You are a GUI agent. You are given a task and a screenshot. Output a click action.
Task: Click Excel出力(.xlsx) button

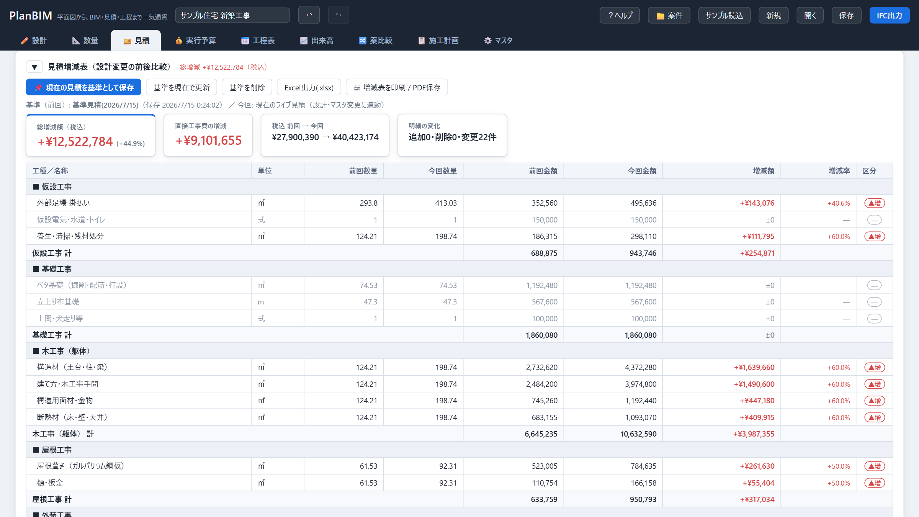pyautogui.click(x=309, y=87)
